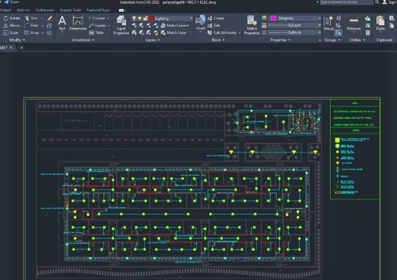Open the ByLayer lineweight dropdown
Image resolution: width=397 pixels, height=280 pixels.
coord(319,25)
